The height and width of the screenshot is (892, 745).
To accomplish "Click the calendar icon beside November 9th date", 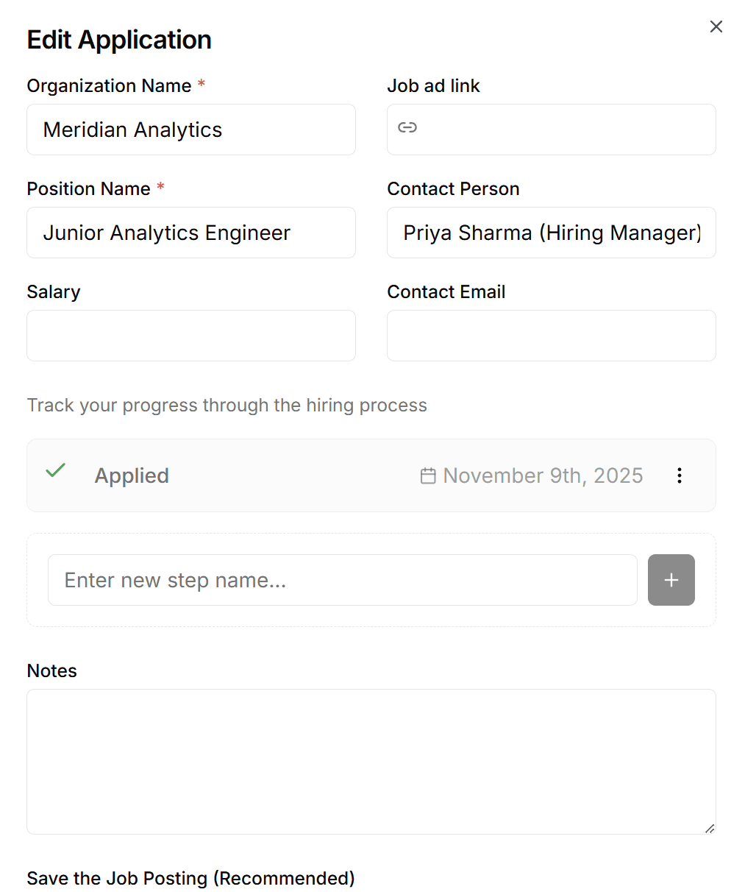I will pyautogui.click(x=427, y=475).
